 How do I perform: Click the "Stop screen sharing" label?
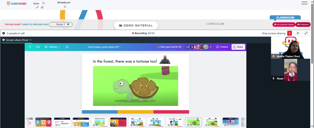pos(274,33)
